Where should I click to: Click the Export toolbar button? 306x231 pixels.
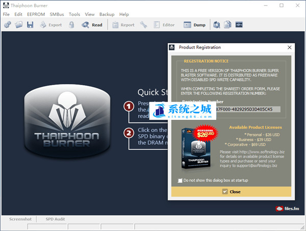point(50,25)
